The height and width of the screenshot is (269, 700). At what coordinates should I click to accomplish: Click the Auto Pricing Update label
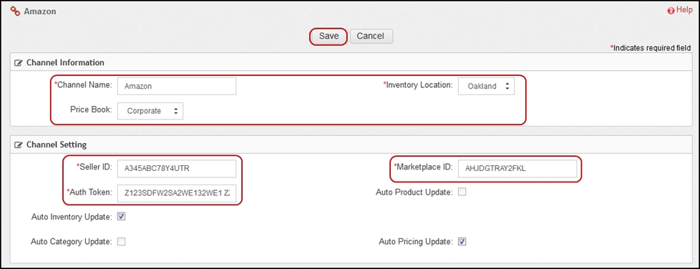pos(416,242)
